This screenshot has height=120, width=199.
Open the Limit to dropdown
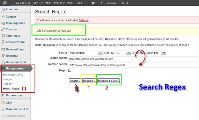pyautogui.click(x=123, y=53)
